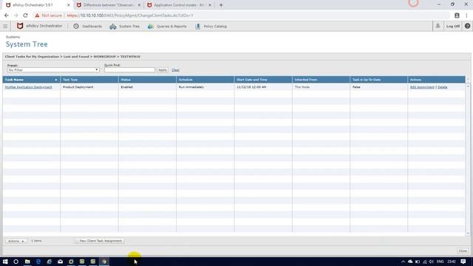
Task: Click the taskbar clock 23:42
Action: click(452, 262)
